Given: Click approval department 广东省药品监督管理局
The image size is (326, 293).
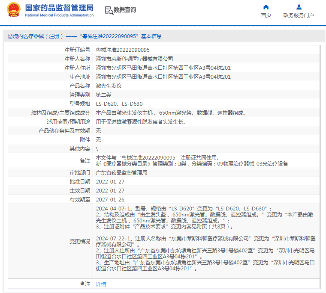Looking at the screenshot, I should (x=121, y=173).
